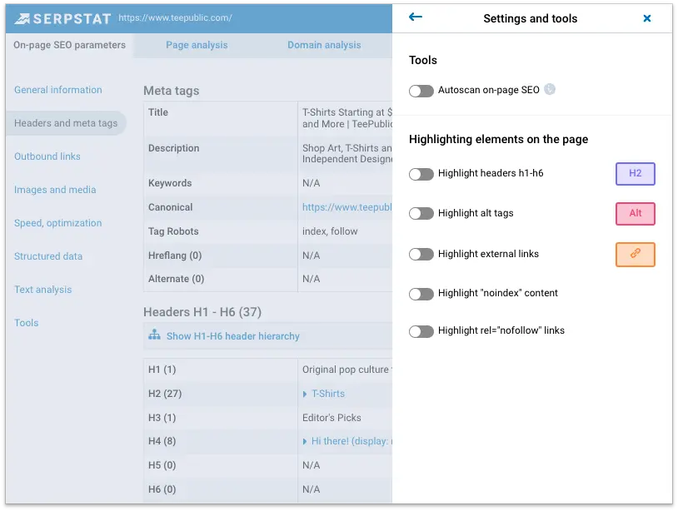The image size is (678, 511).
Task: Toggle Highlight "noindex" content
Action: (x=421, y=294)
